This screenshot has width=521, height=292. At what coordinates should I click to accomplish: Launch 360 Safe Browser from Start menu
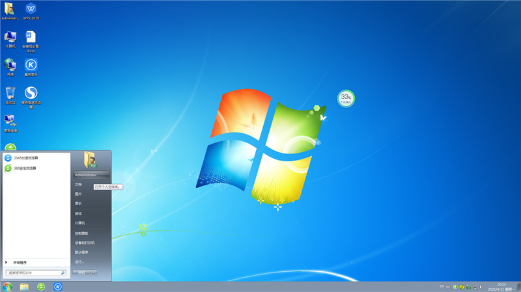pos(25,168)
